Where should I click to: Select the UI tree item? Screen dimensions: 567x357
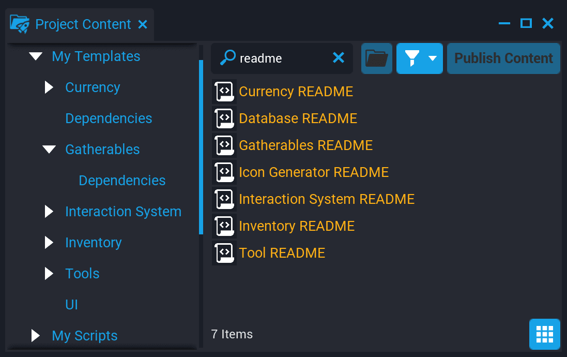coord(71,304)
